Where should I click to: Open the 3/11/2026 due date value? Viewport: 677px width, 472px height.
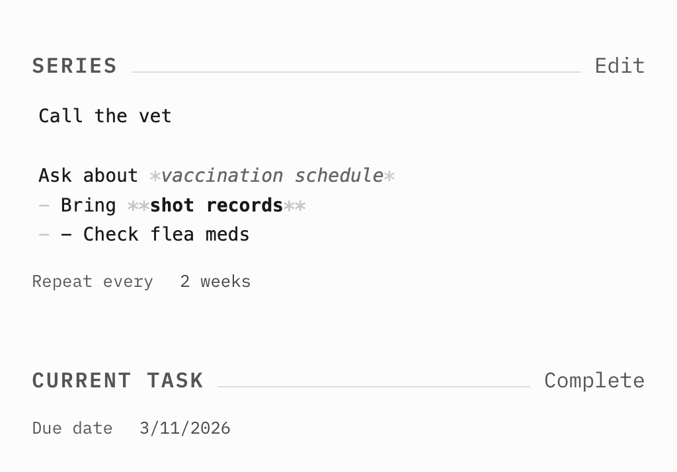coord(185,428)
